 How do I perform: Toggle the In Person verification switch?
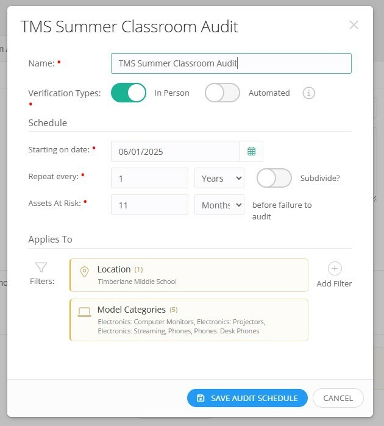point(128,93)
